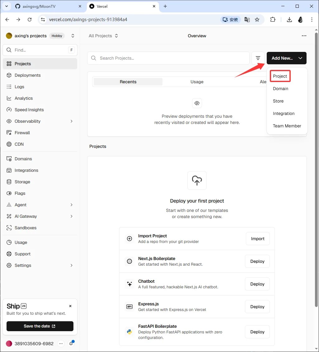This screenshot has height=352, width=319.
Task: Switch to the axingsvg/MoonTV tab
Action: 48,6
